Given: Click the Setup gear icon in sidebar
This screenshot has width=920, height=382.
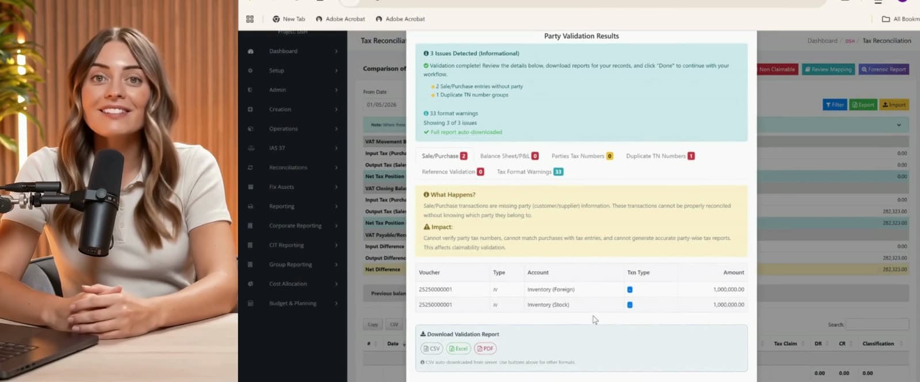Looking at the screenshot, I should coord(250,71).
